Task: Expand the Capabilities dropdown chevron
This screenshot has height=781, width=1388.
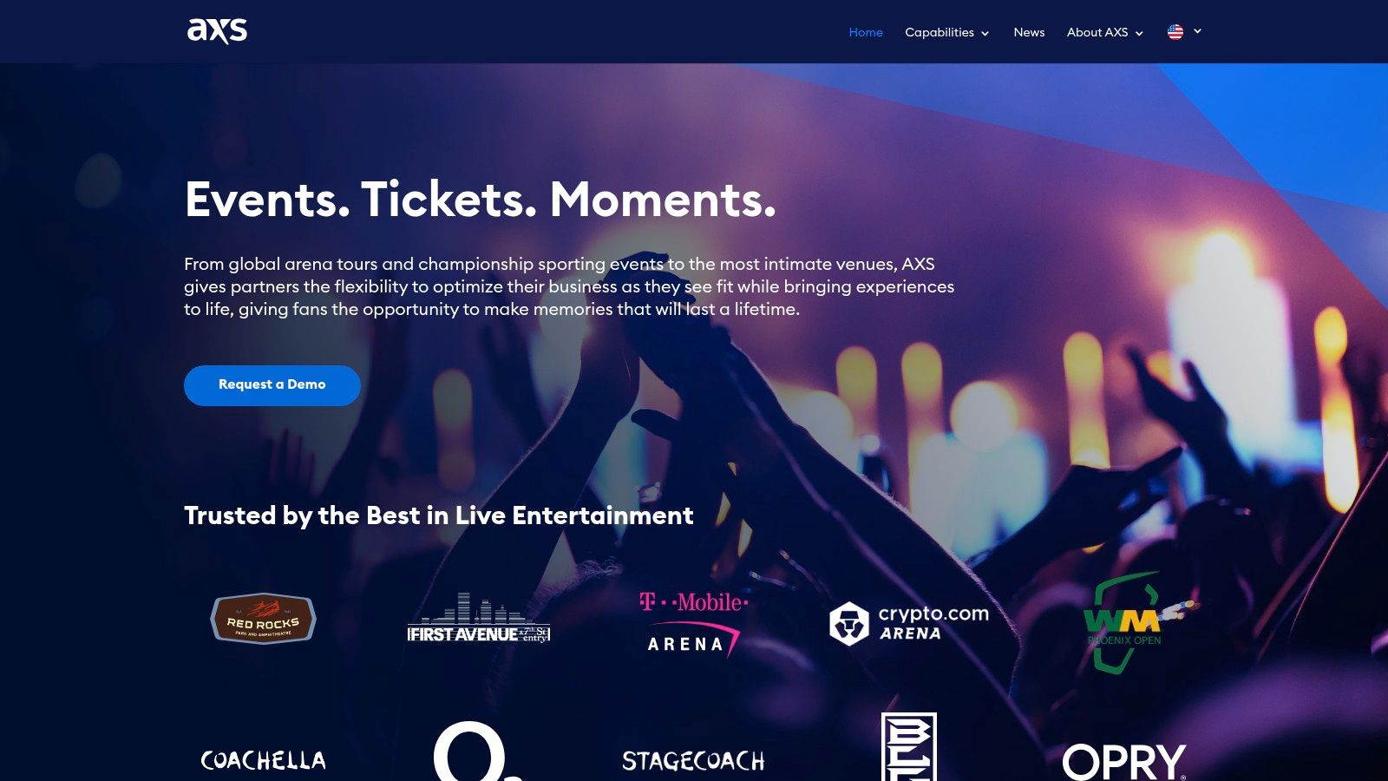Action: [985, 33]
